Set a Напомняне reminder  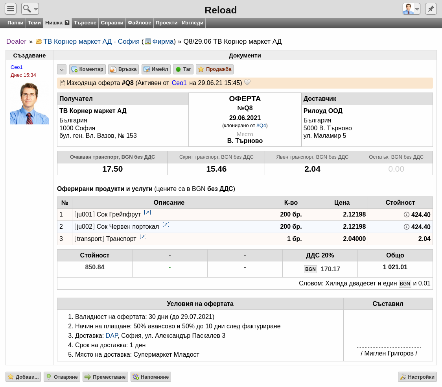click(x=151, y=377)
